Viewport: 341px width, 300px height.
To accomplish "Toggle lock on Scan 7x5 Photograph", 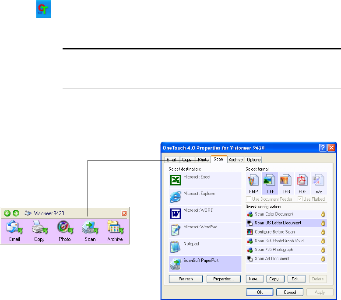I will 323,250.
